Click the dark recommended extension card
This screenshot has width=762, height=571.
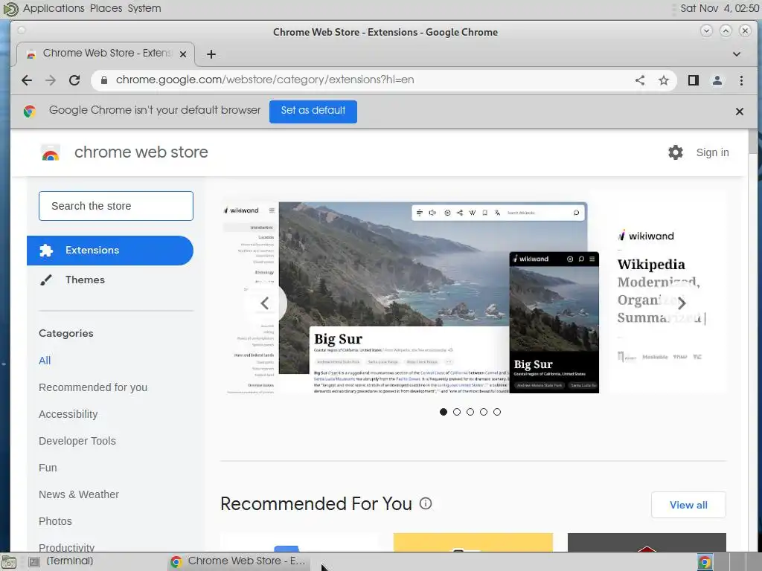pos(647,542)
